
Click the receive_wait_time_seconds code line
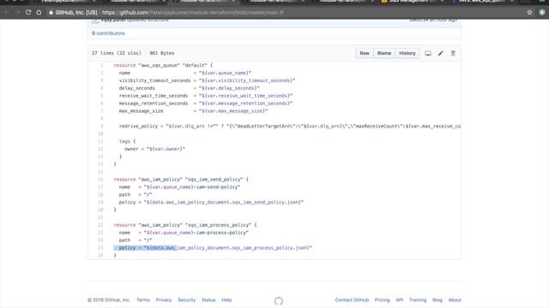[206, 96]
